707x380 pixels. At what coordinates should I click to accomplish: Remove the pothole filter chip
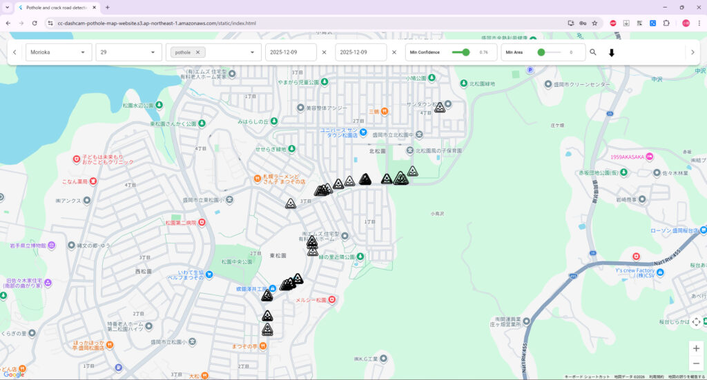[197, 52]
